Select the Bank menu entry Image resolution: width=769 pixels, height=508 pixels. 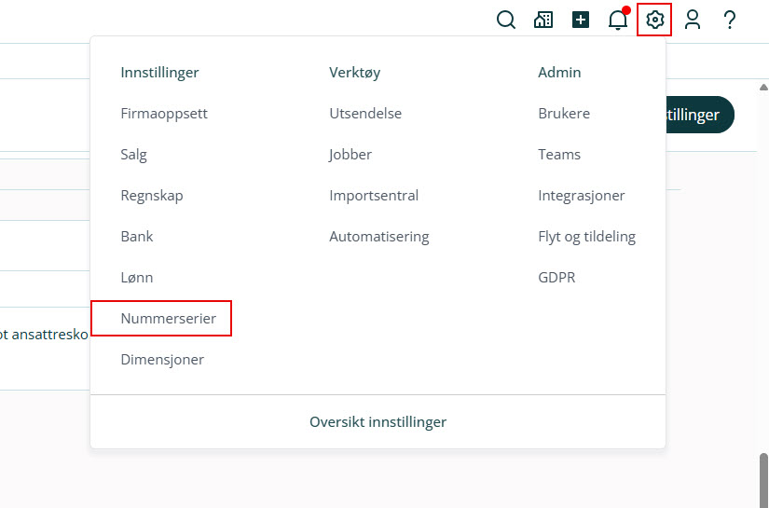137,237
